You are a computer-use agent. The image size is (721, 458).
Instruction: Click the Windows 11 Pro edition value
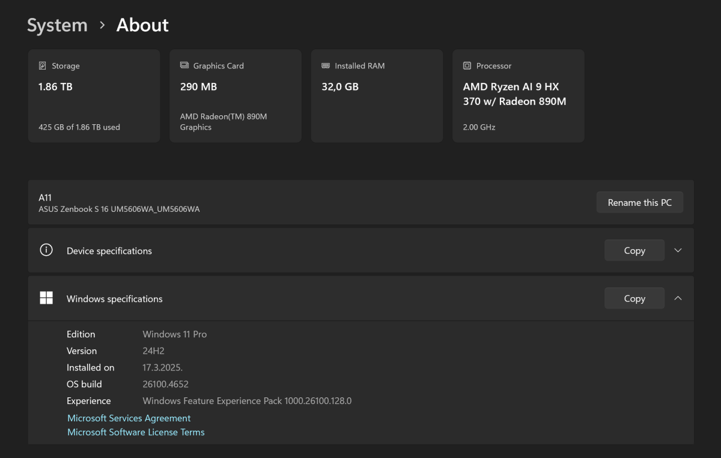click(x=175, y=334)
